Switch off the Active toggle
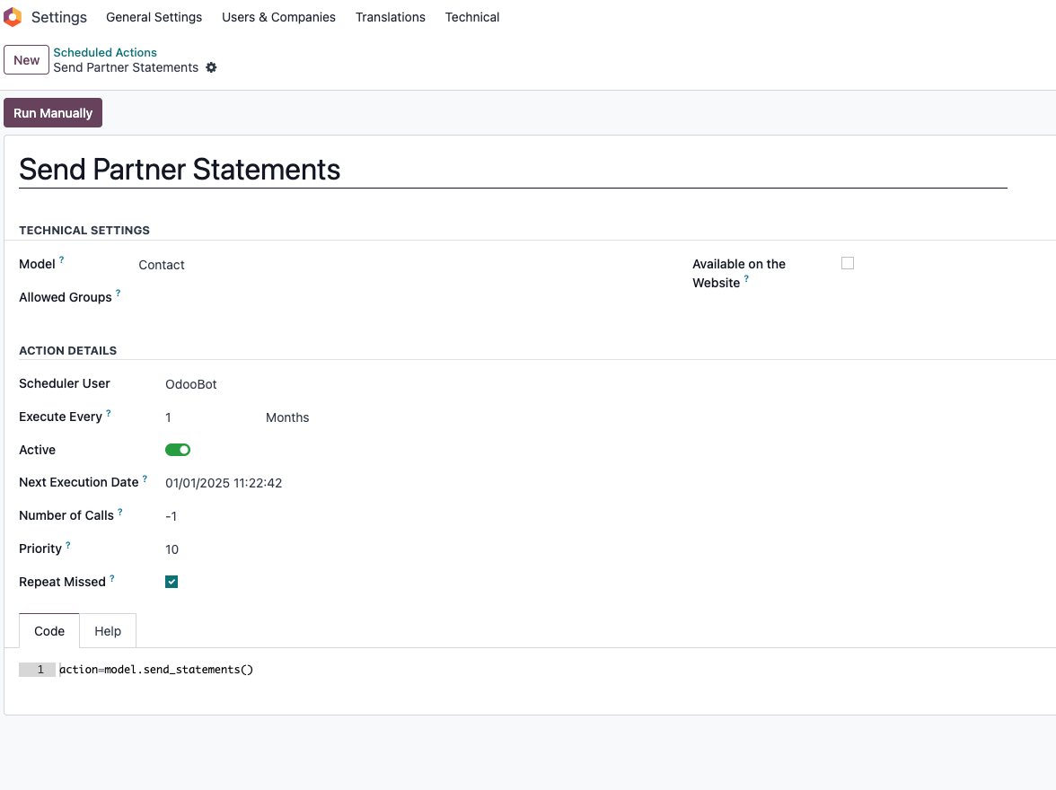Viewport: 1056px width, 790px height. click(178, 450)
